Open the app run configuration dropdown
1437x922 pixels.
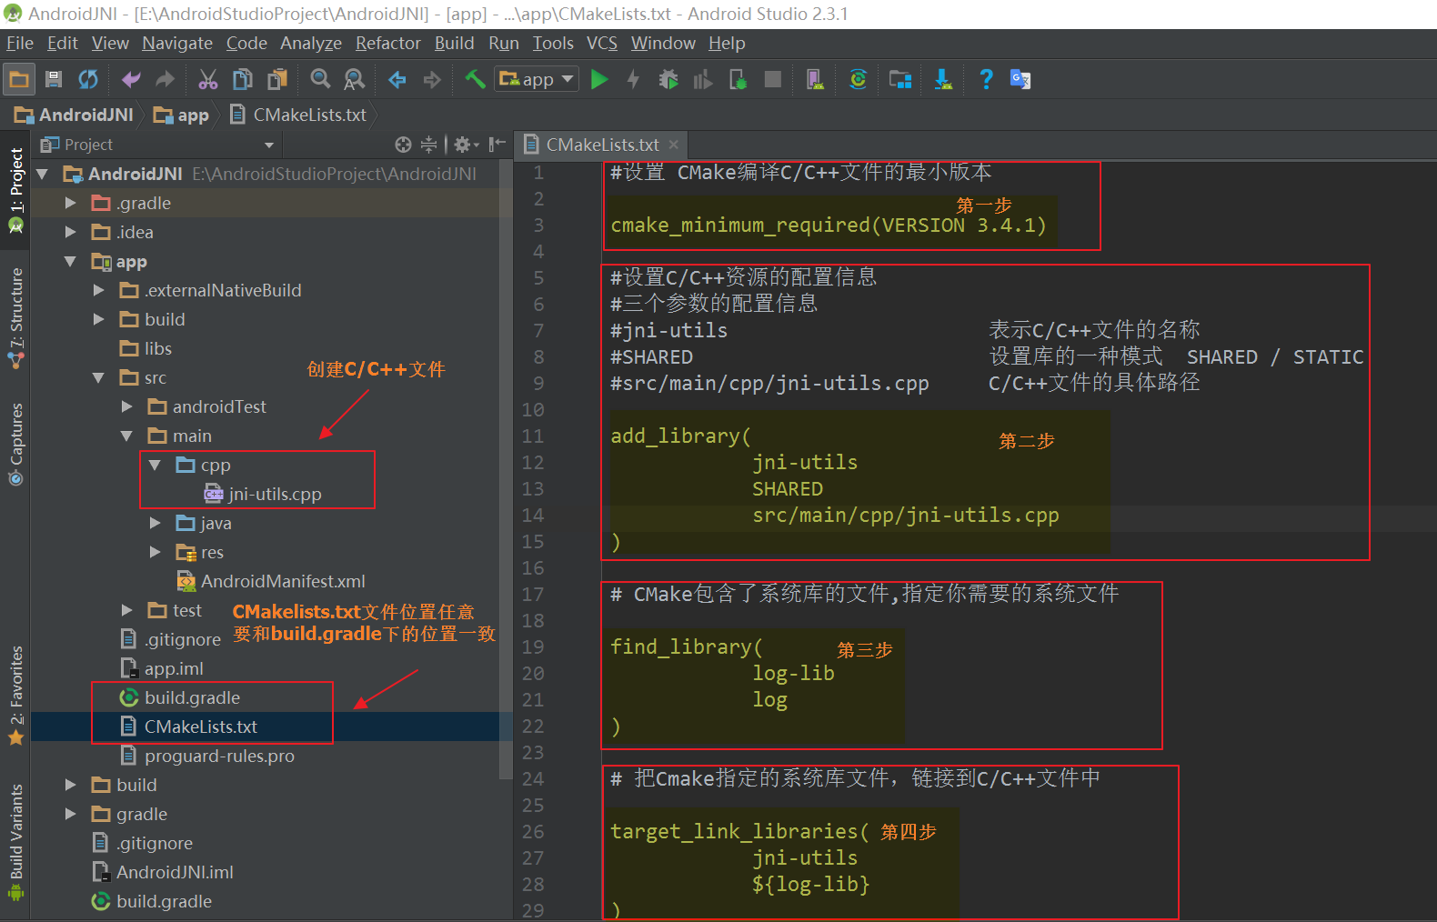537,80
